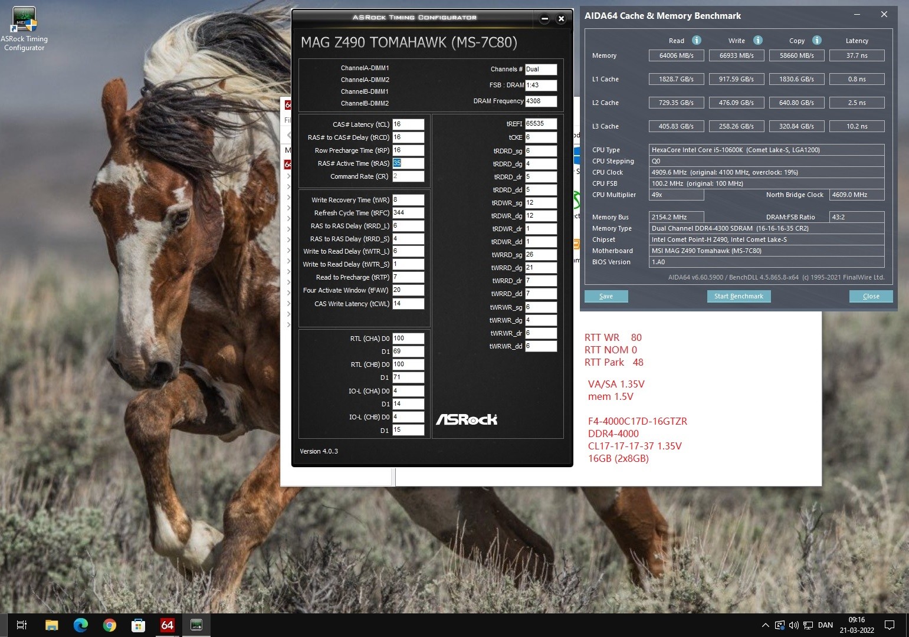Click the tRDWR_sg field

(x=541, y=203)
